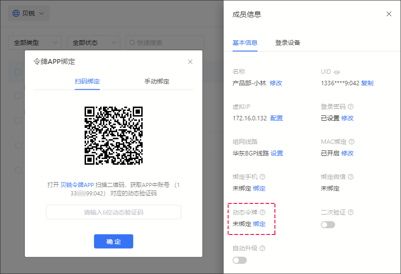
Task: Open the 贝锐令牌APP link
Action: [x=77, y=185]
